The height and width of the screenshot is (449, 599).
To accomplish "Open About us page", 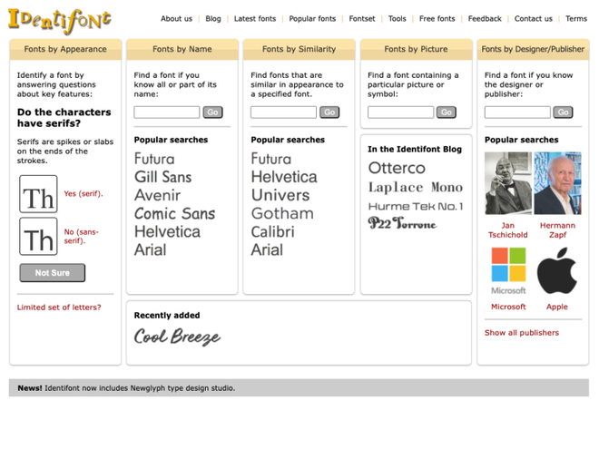I will [x=176, y=19].
